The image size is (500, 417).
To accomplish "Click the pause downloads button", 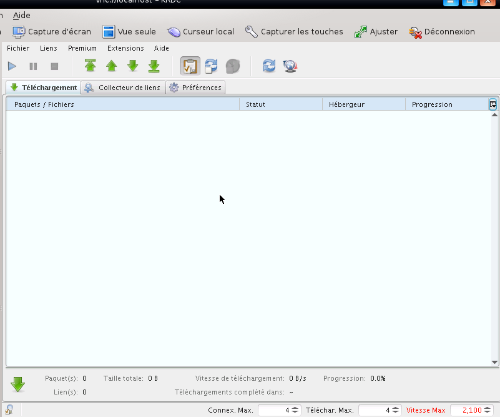I will (x=33, y=66).
